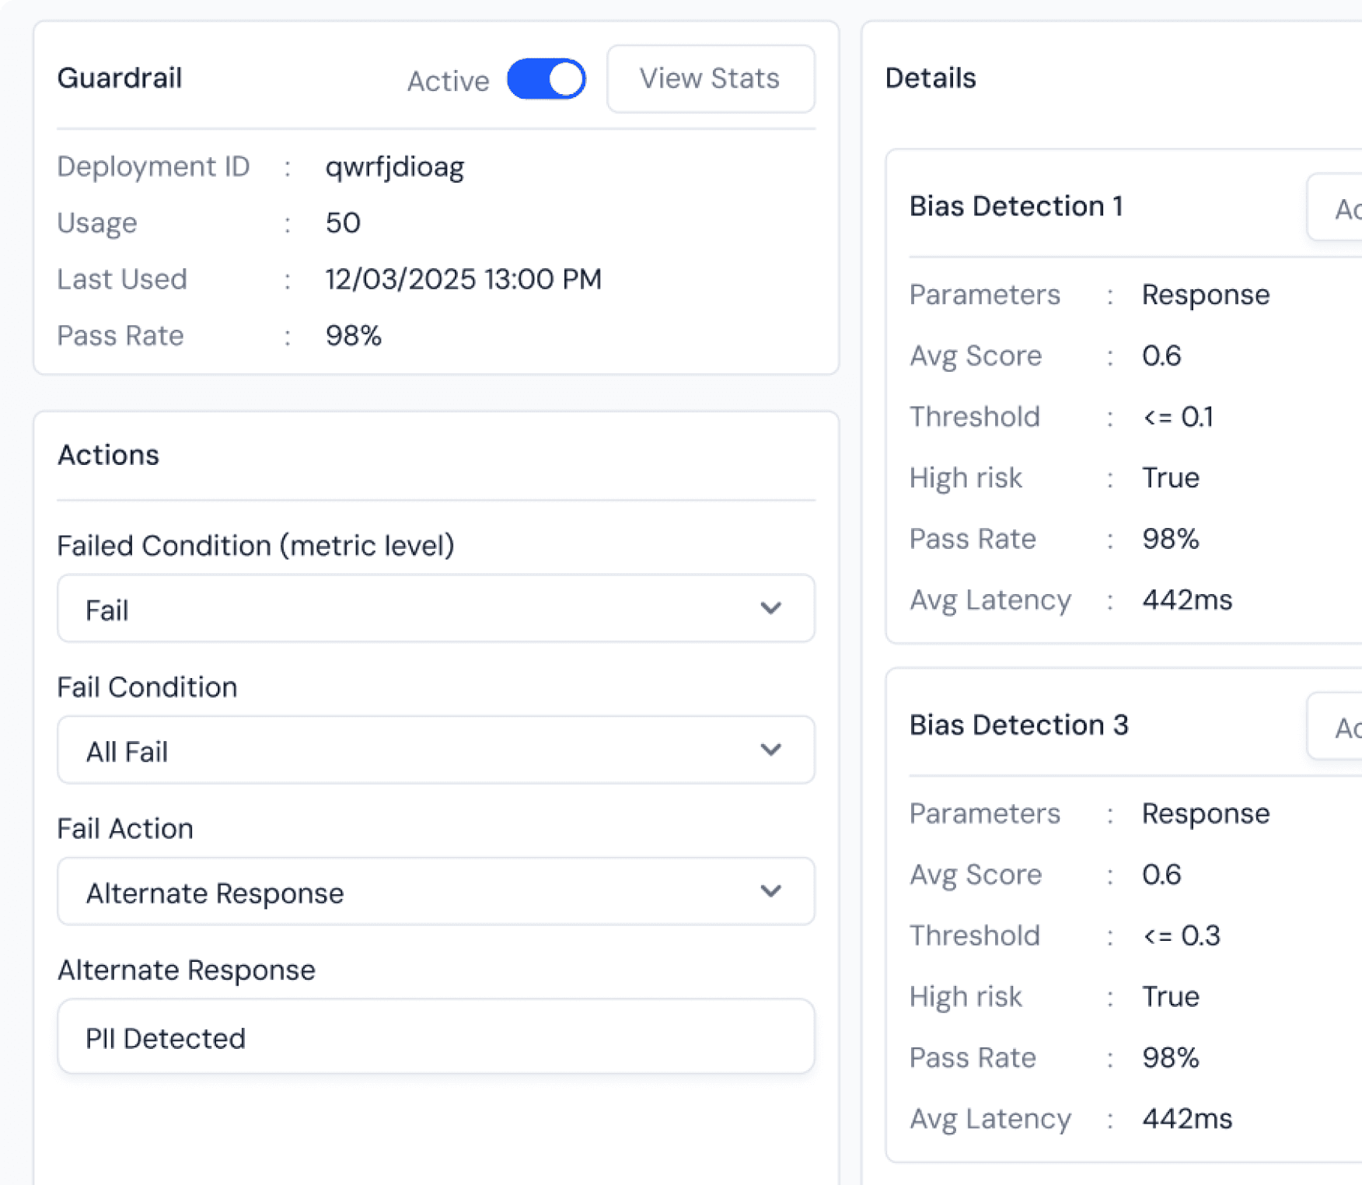Expand the Fail Condition dropdown showing All Fail
Screen dimensions: 1362x1185
tap(436, 750)
